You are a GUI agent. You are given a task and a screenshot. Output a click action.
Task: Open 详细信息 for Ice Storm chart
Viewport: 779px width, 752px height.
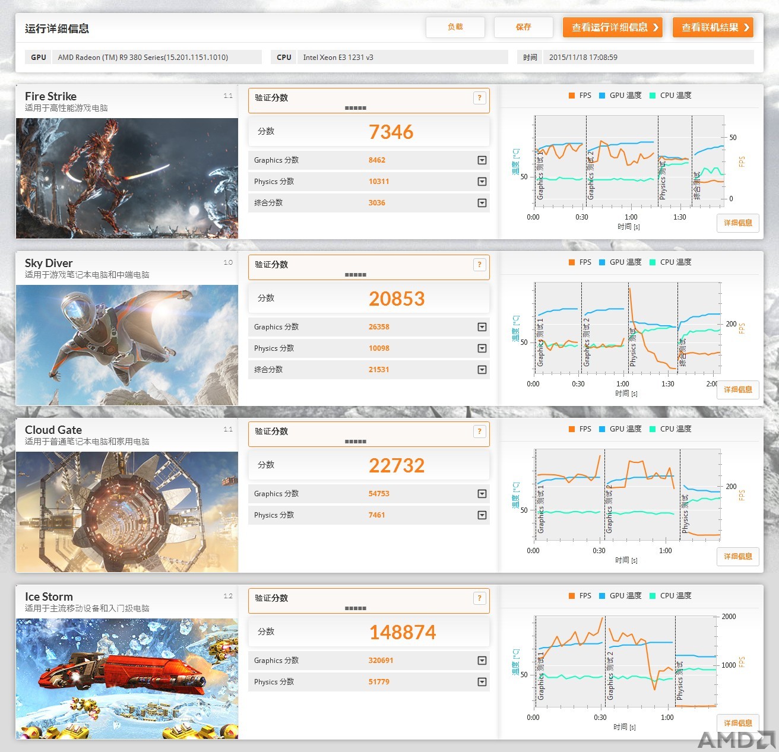click(738, 724)
